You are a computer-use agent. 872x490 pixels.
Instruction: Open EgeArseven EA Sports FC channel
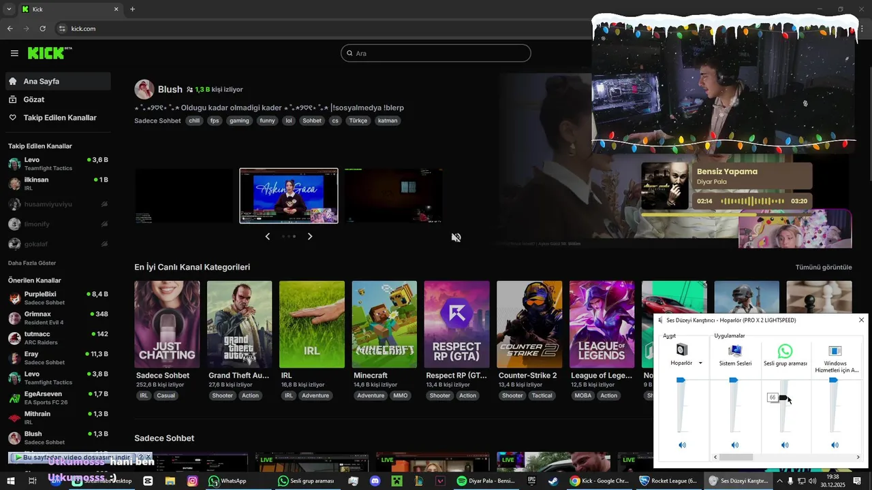click(x=58, y=397)
